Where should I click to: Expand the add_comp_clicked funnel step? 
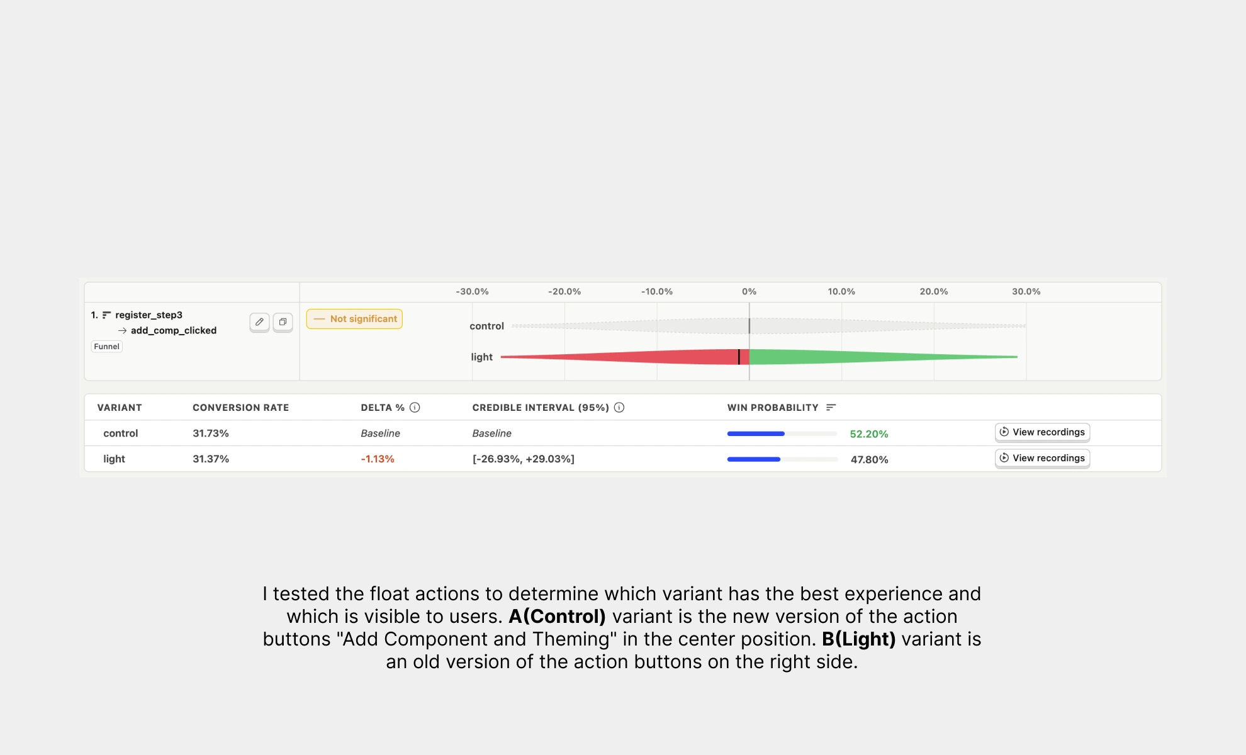tap(174, 330)
